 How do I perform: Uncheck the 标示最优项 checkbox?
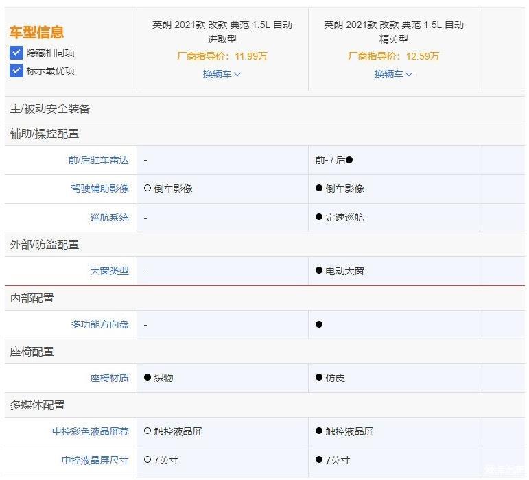pyautogui.click(x=16, y=71)
